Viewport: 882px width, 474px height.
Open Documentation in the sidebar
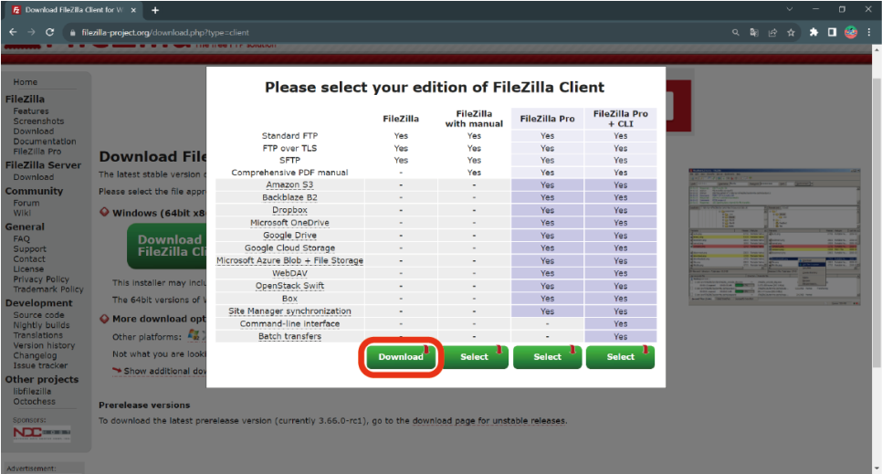(x=45, y=142)
